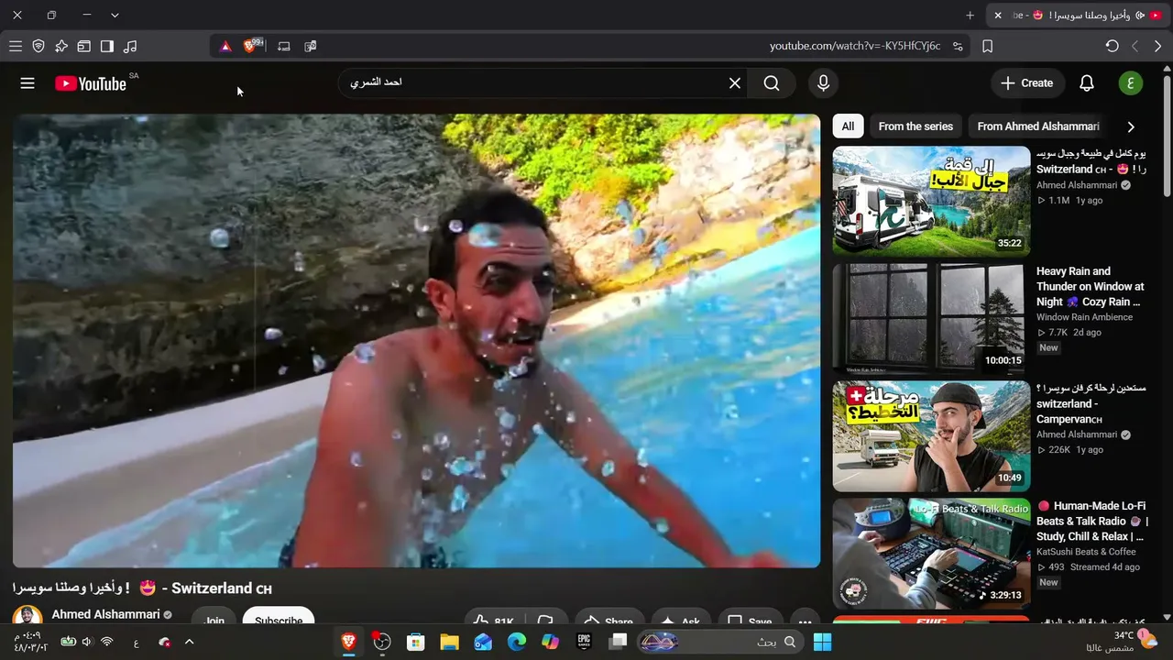The image size is (1173, 660).
Task: Show more filter chips with right arrow
Action: (x=1131, y=126)
